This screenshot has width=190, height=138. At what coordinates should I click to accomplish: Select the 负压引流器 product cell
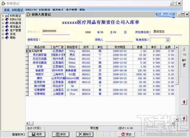40,59
